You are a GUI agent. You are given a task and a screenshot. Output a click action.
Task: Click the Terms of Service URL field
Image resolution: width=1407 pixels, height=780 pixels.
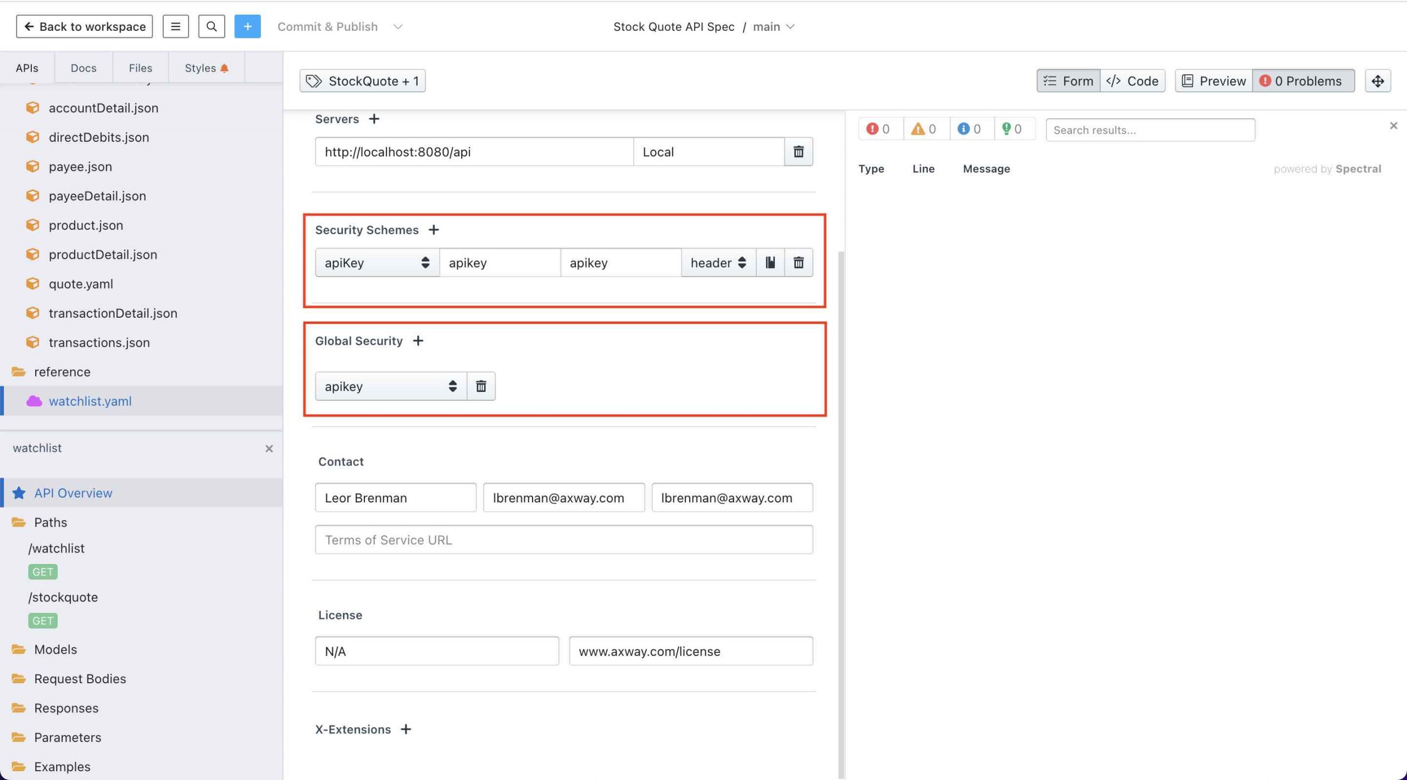[x=563, y=540]
